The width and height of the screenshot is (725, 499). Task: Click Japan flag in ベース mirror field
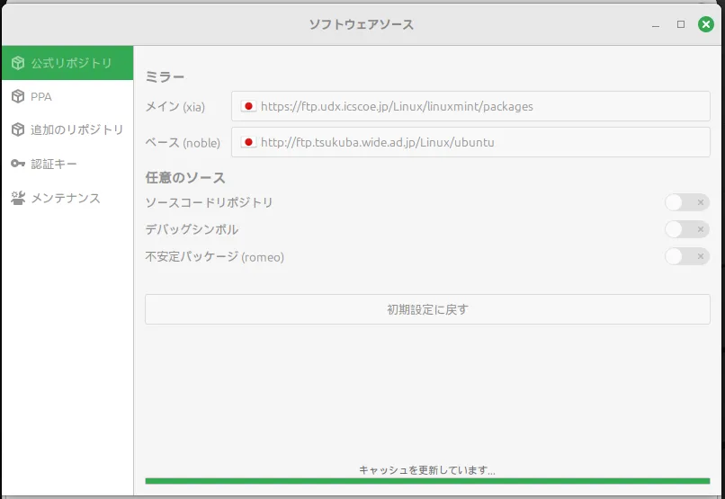(x=249, y=142)
